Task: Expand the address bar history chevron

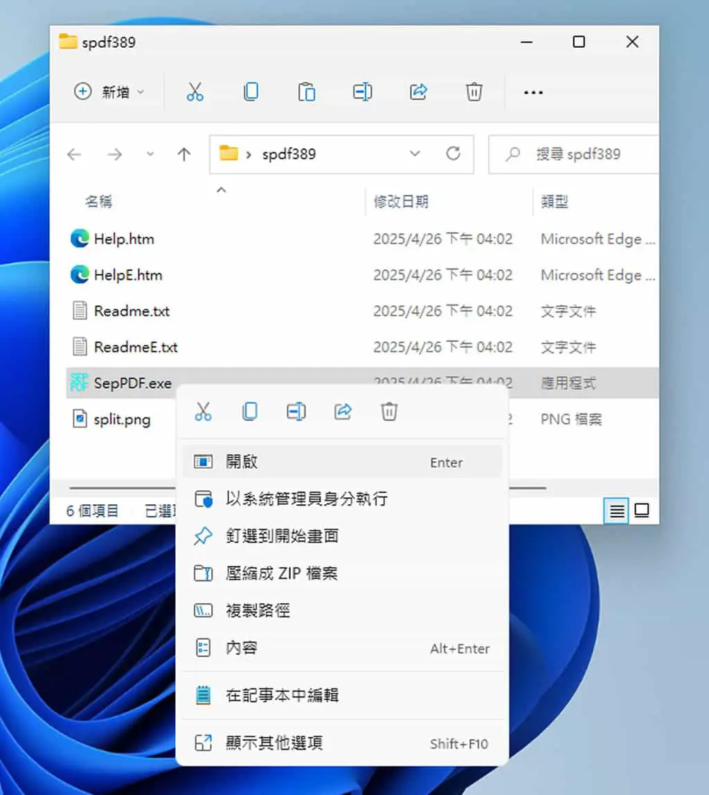Action: pos(415,154)
